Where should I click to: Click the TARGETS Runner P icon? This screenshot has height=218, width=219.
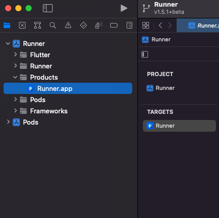coord(150,126)
